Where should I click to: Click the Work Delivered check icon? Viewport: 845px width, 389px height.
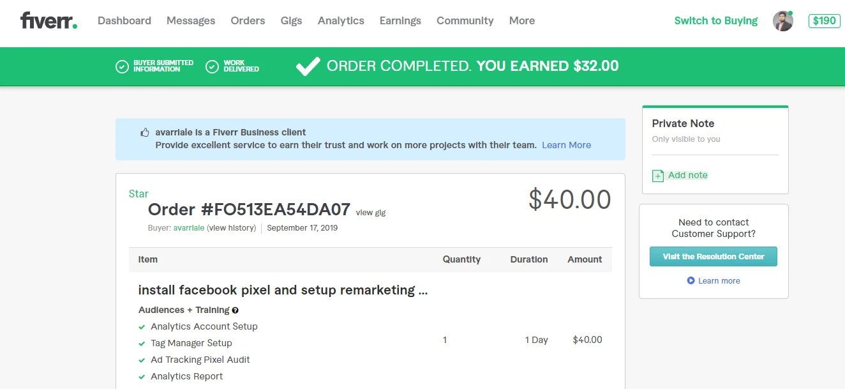(x=213, y=66)
